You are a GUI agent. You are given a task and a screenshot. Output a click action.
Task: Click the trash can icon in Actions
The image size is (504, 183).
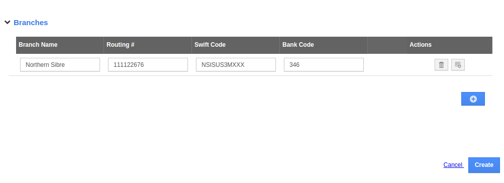[x=441, y=65]
